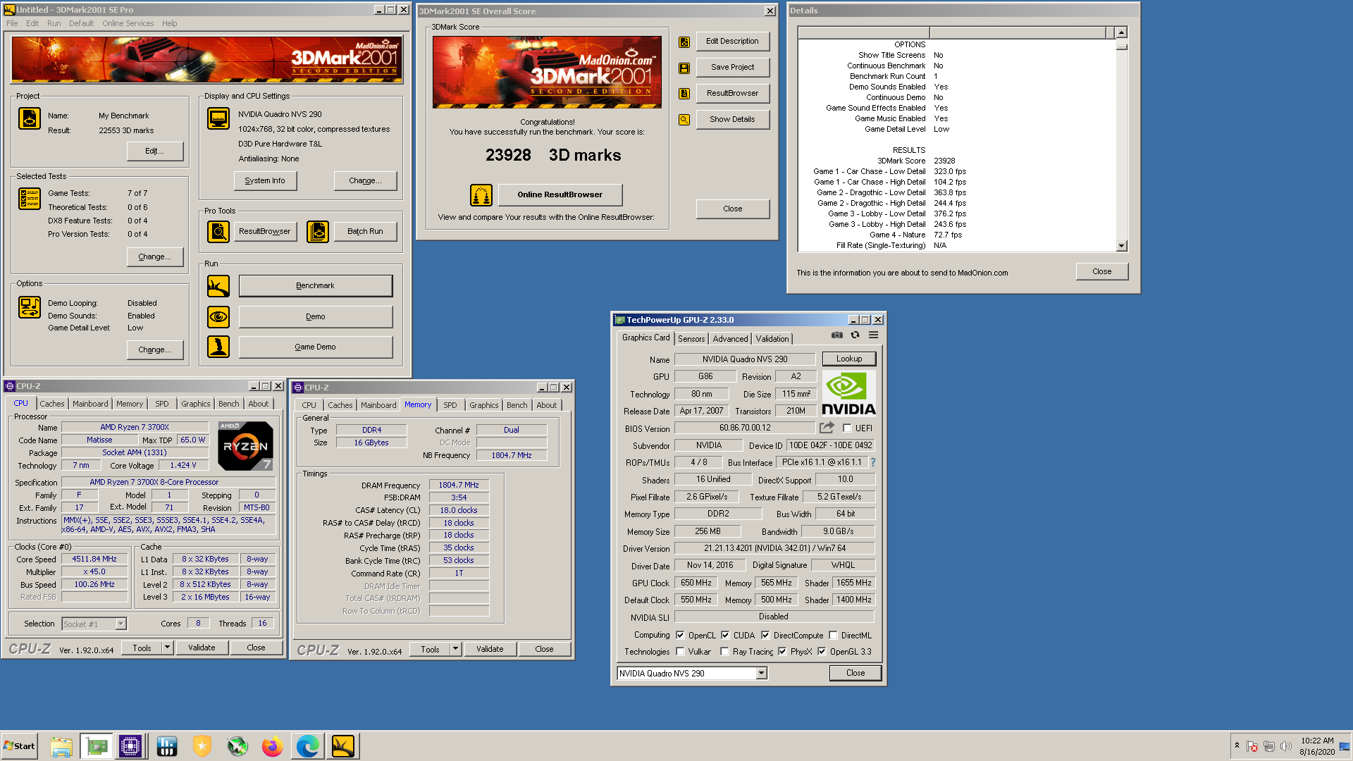Click the GPU-Z refresh icon
The width and height of the screenshot is (1353, 761).
(855, 335)
